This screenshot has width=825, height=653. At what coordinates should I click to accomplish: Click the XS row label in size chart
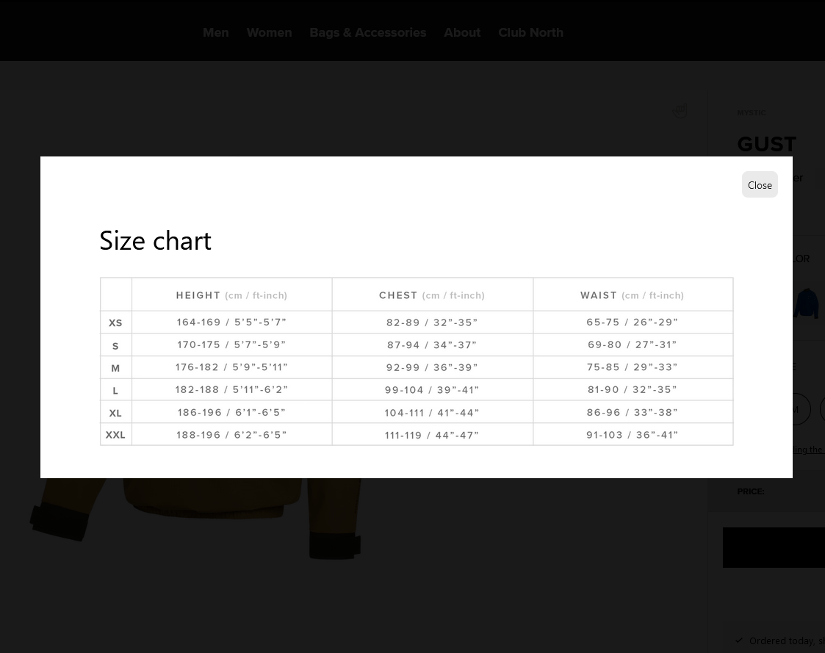(115, 323)
